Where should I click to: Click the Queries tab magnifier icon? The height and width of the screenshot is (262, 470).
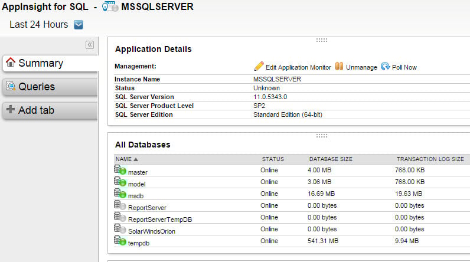(x=11, y=86)
